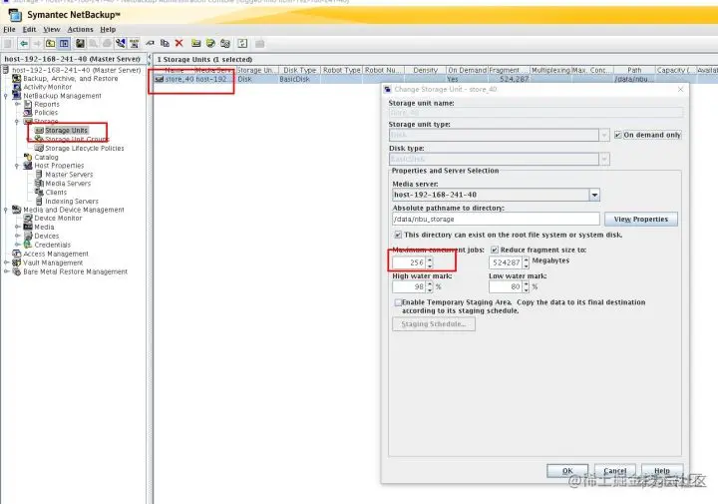
Task: Click Path column header
Action: click(x=634, y=70)
